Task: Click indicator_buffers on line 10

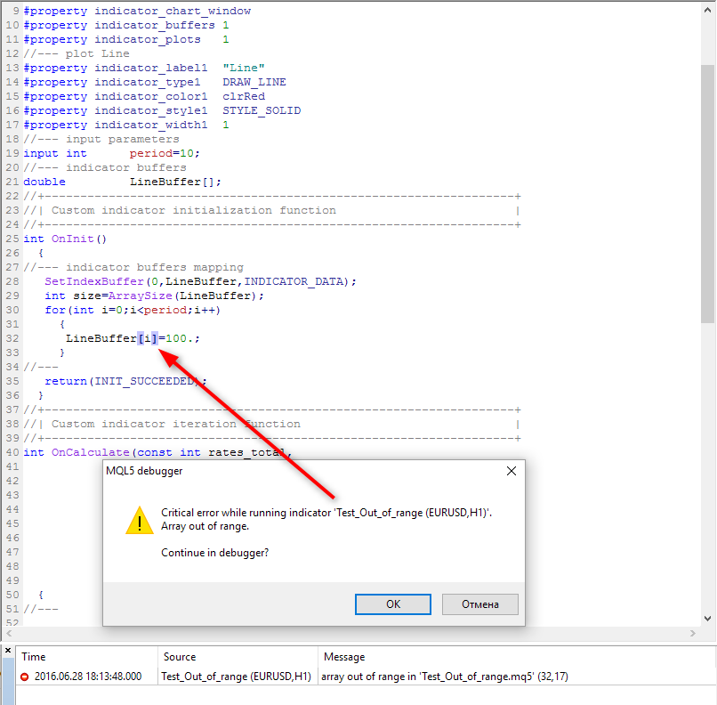Action: (155, 25)
